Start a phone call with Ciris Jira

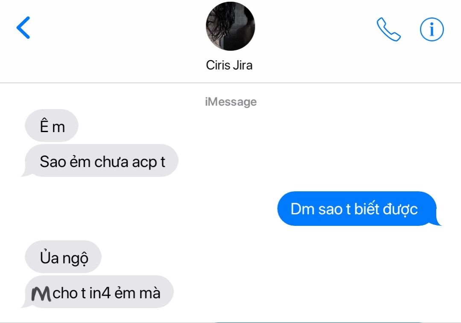(388, 29)
